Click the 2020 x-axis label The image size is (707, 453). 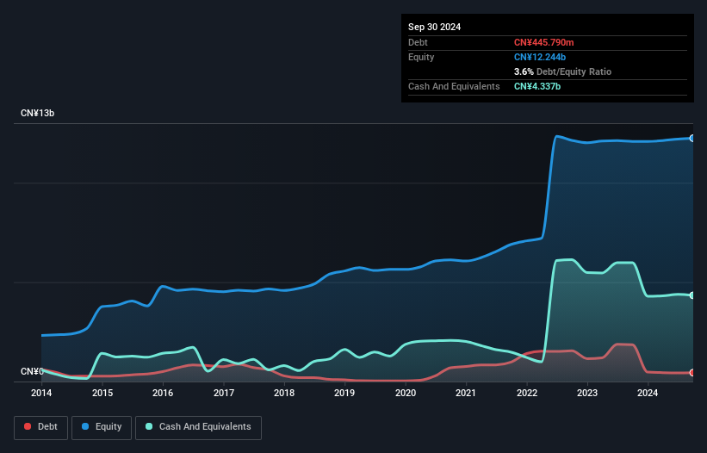(406, 393)
